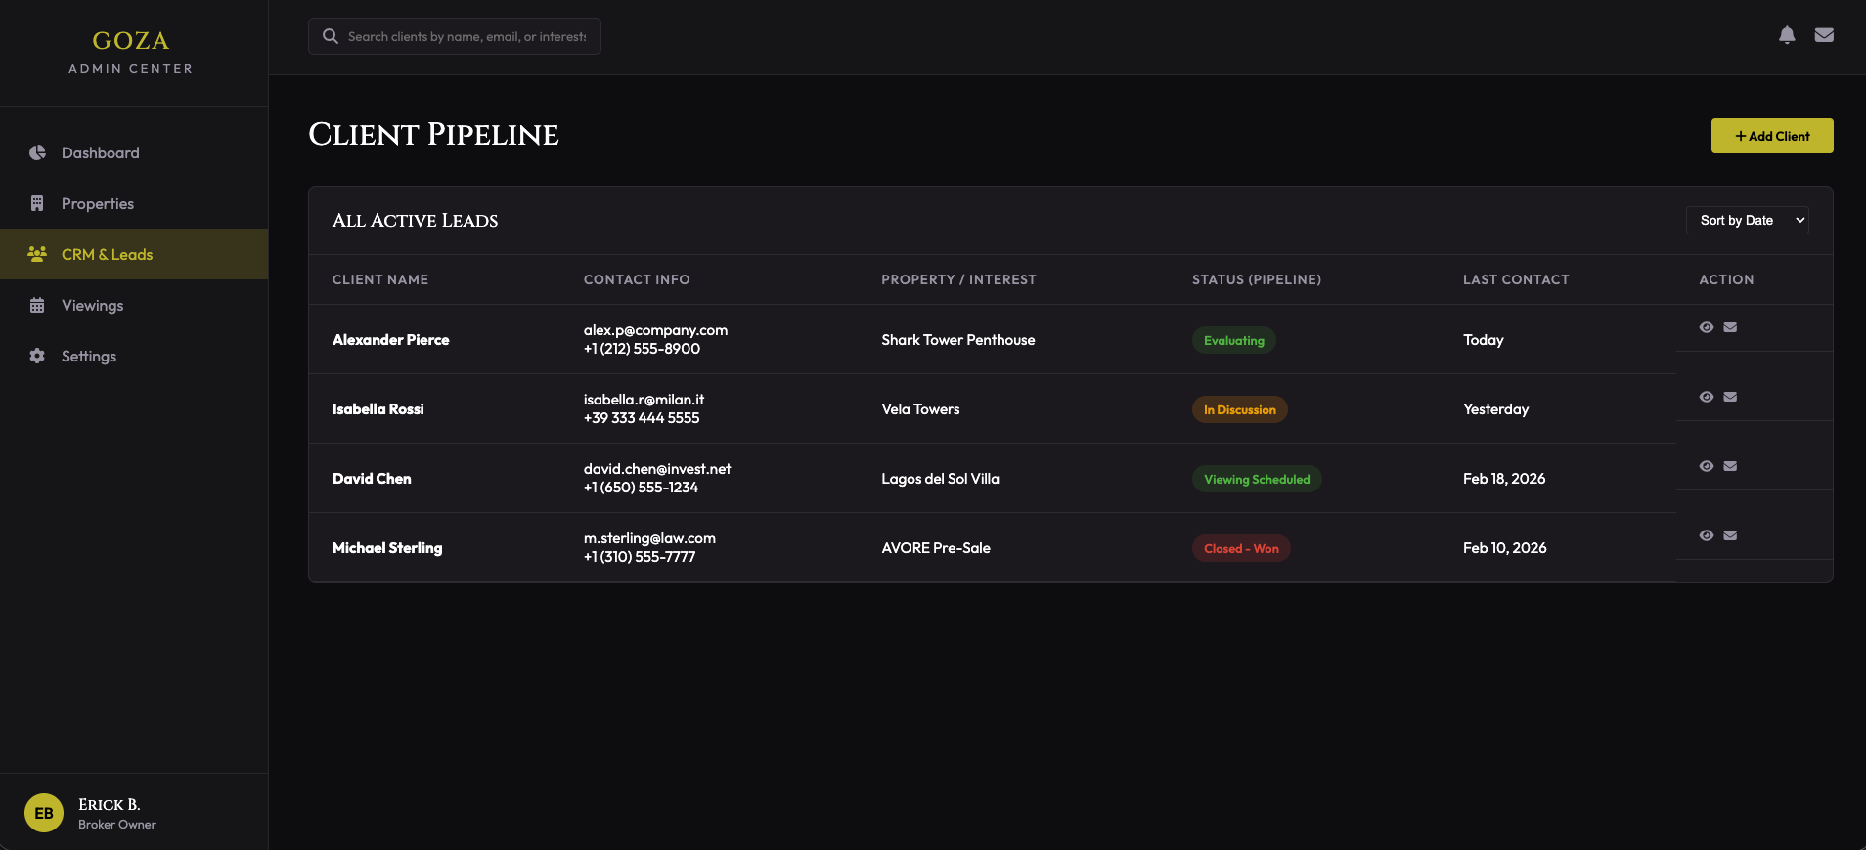Screen dimensions: 1866x850
Task: Go to Properties in the sidebar
Action: pyautogui.click(x=97, y=204)
